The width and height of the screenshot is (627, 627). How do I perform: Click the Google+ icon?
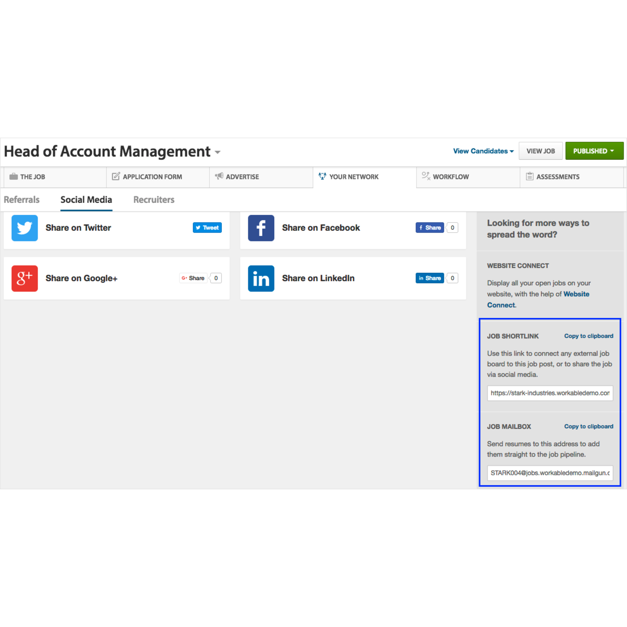click(x=24, y=278)
